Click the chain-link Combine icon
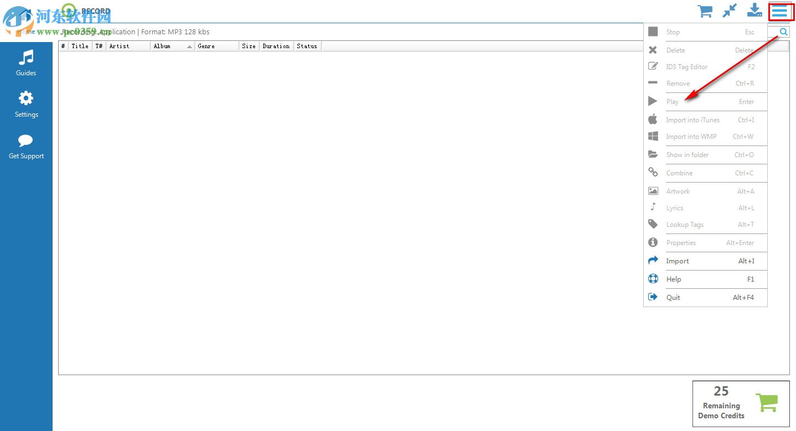796x431 pixels. pyautogui.click(x=653, y=172)
